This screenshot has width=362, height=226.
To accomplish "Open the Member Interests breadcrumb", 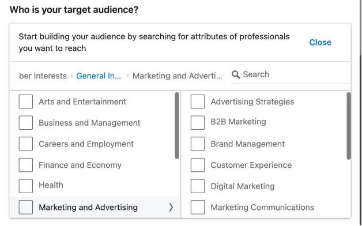I will (x=43, y=76).
